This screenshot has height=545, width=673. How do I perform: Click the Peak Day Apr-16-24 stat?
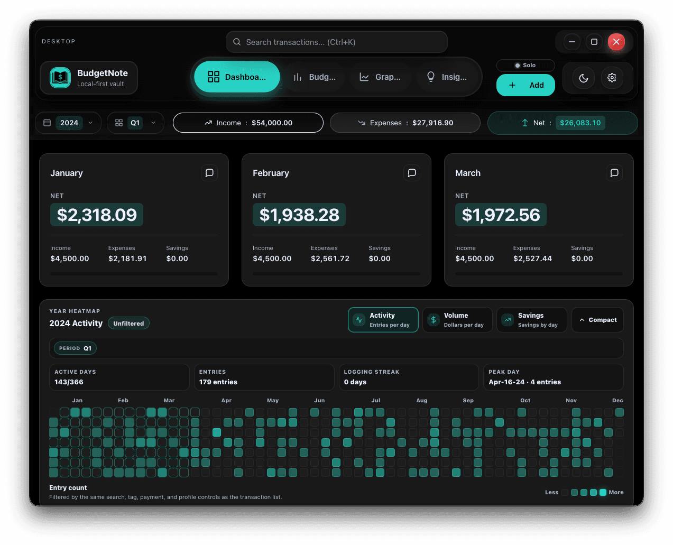coord(554,377)
